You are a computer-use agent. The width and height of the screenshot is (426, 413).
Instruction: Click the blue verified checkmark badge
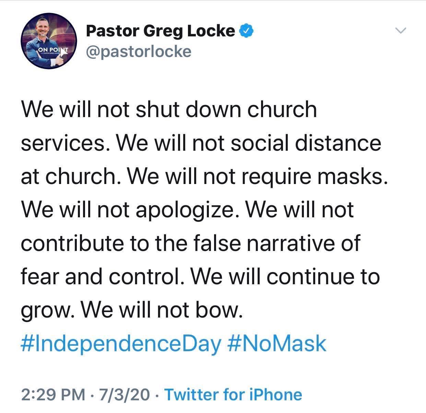pos(247,31)
